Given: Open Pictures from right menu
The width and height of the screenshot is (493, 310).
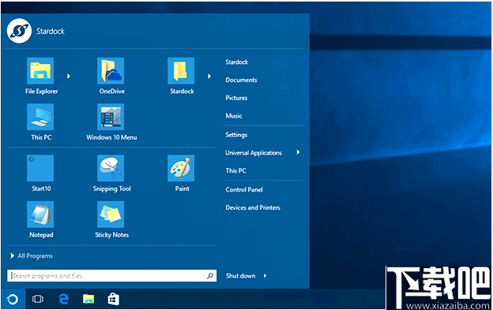Looking at the screenshot, I should point(236,98).
